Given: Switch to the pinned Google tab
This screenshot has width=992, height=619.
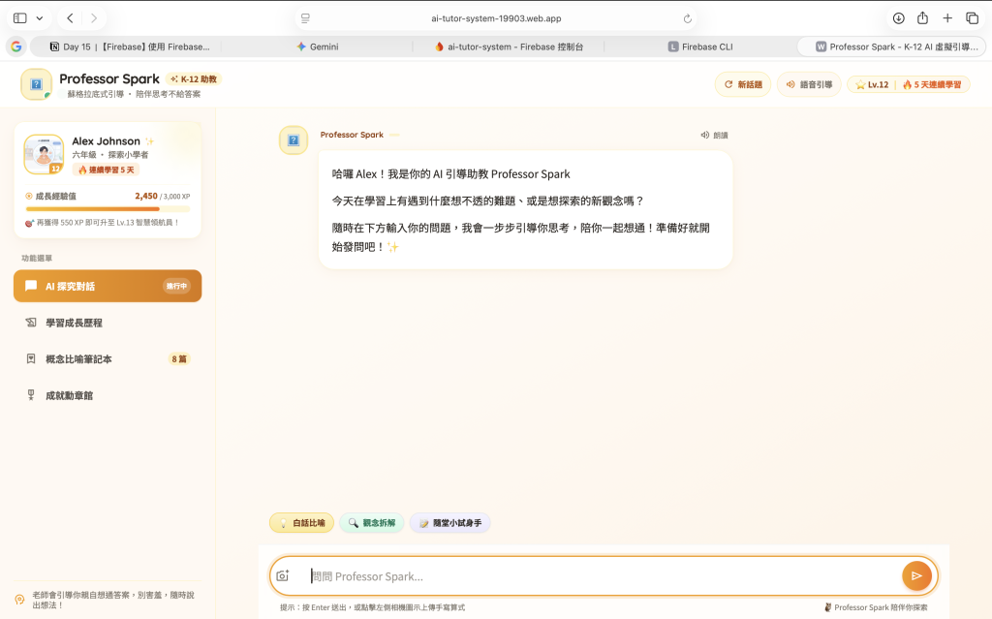Looking at the screenshot, I should pyautogui.click(x=16, y=46).
